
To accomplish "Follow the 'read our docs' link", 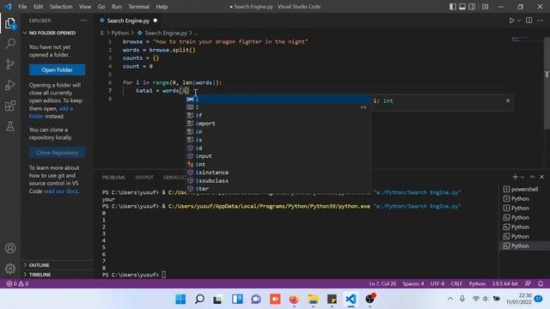I will click(61, 191).
